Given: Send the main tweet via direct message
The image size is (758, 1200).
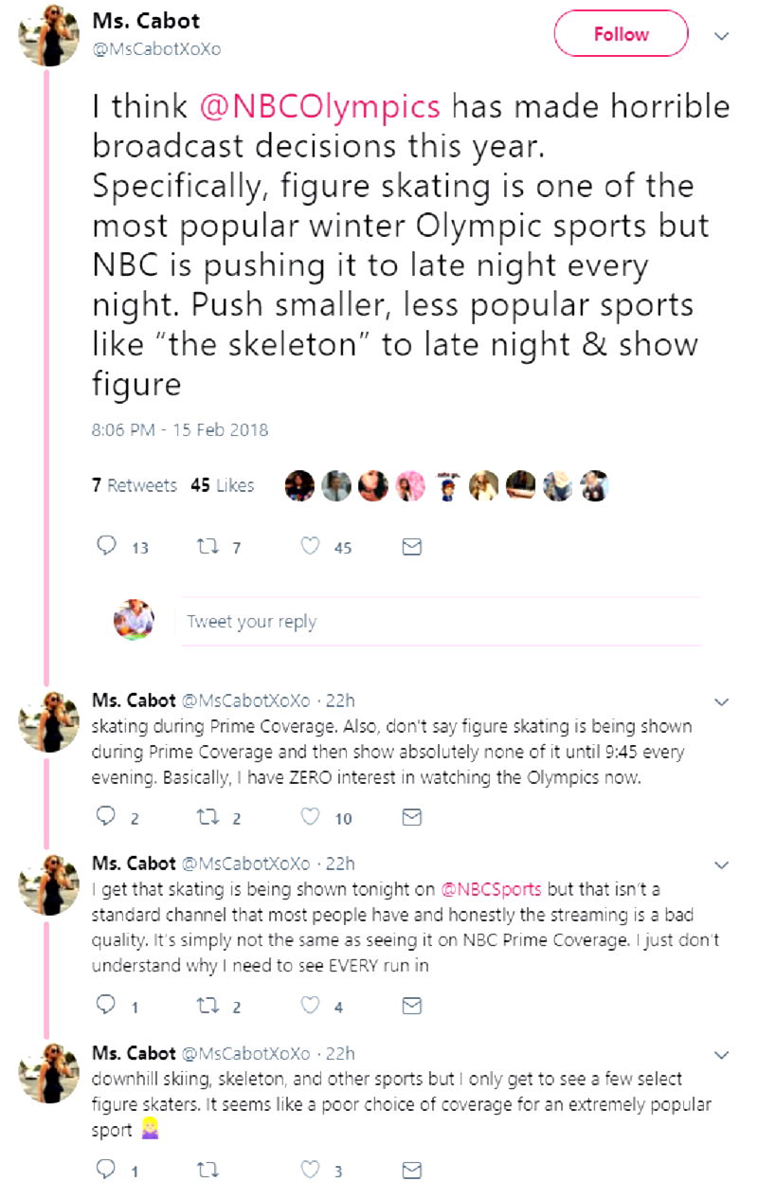Looking at the screenshot, I should tap(411, 546).
